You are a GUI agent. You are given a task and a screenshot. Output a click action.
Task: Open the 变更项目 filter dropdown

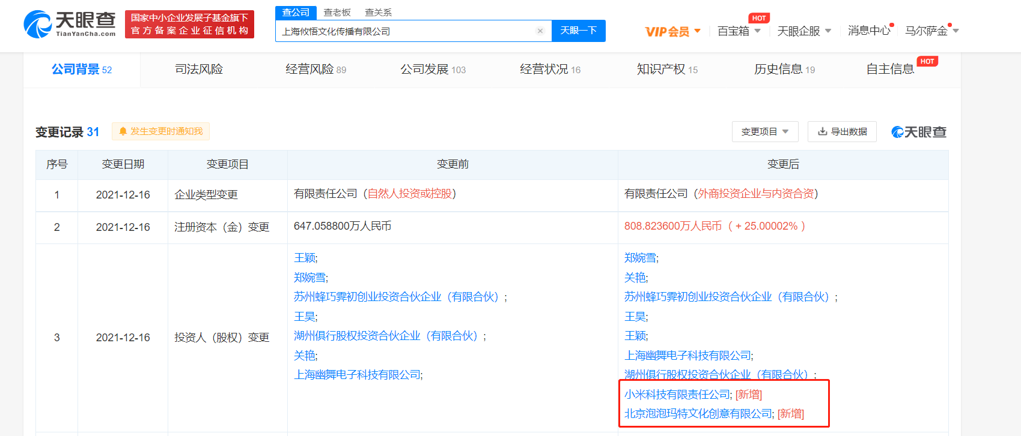point(765,131)
